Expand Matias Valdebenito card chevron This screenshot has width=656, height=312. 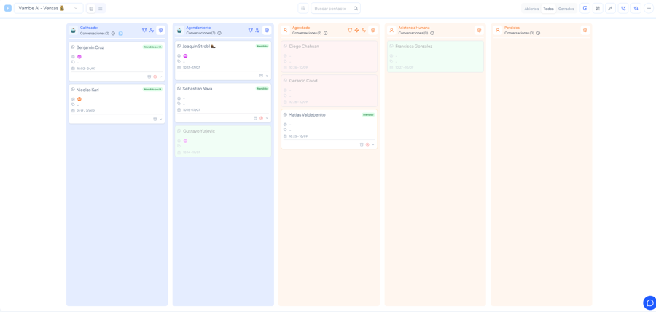tap(373, 144)
